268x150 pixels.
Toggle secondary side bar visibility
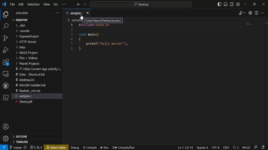(232, 4)
